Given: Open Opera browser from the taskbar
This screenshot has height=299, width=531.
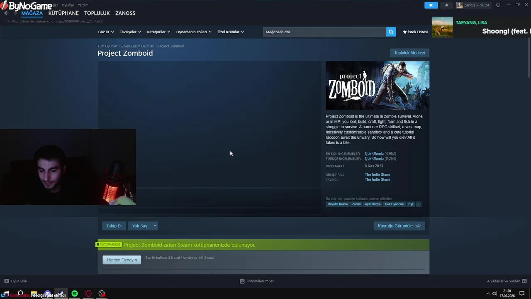Looking at the screenshot, I should tap(88, 294).
